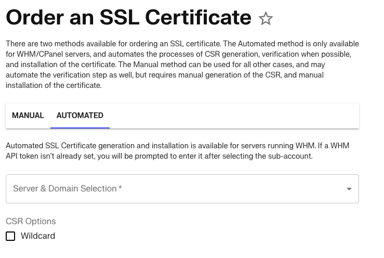Enable the Wildcard checkbox
Viewport: 384px width, 258px height.
pos(10,236)
